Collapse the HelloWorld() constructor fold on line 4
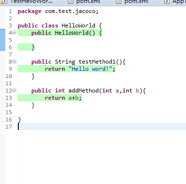The image size is (186, 184). 14,33
